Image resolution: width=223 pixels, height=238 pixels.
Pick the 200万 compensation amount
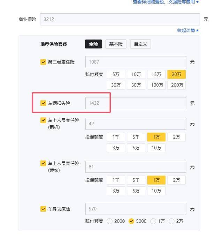point(177,85)
